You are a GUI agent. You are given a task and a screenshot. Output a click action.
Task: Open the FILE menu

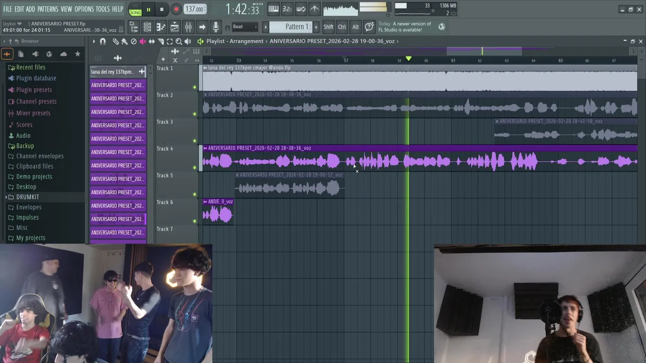(x=8, y=9)
